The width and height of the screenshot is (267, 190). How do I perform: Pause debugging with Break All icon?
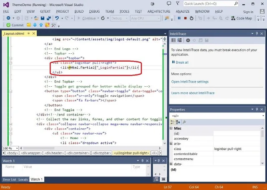tap(179, 18)
